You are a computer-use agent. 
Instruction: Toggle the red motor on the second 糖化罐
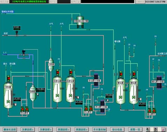coord(134,74)
